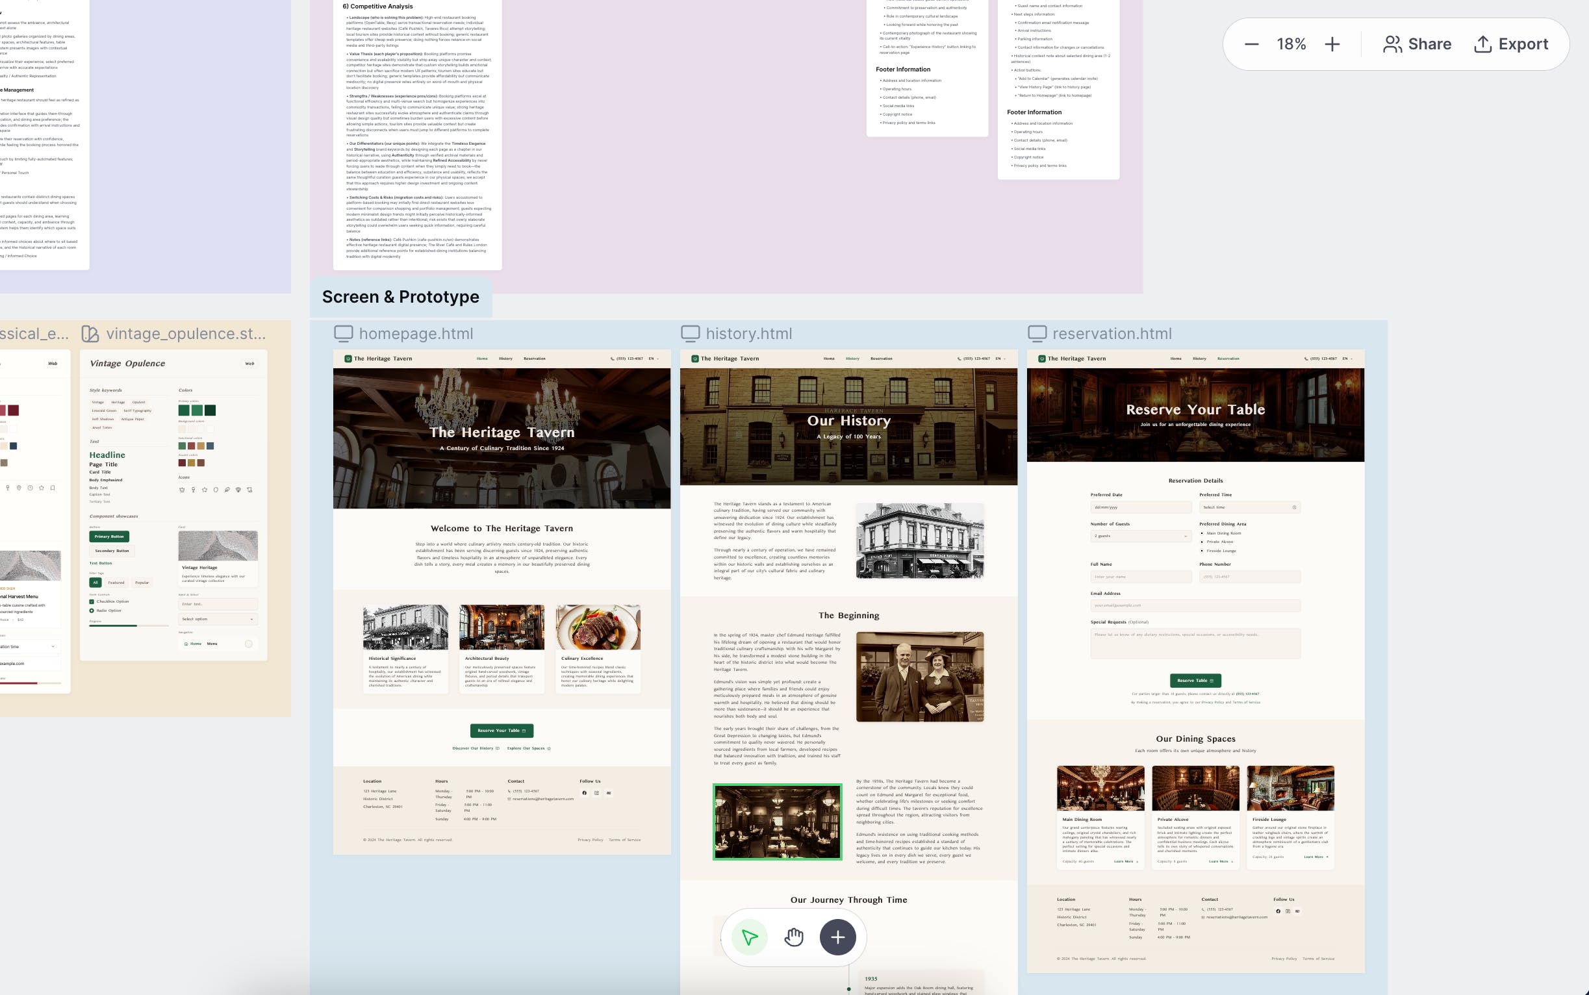1589x995 pixels.
Task: Click the vintage_opulence style guide icon
Action: coord(90,334)
